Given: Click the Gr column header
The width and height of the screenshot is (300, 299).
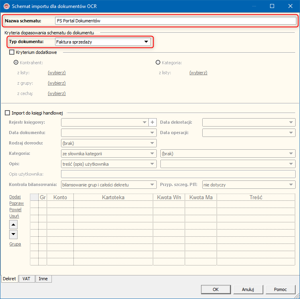Looking at the screenshot, I should (x=43, y=197).
